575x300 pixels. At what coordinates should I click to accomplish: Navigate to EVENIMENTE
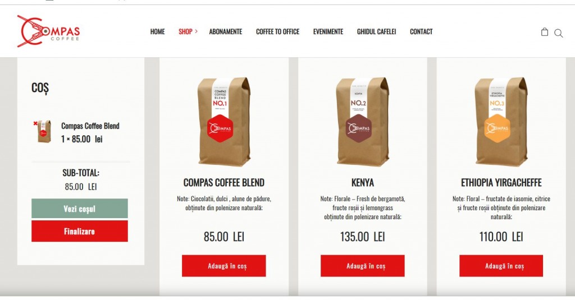pyautogui.click(x=328, y=31)
